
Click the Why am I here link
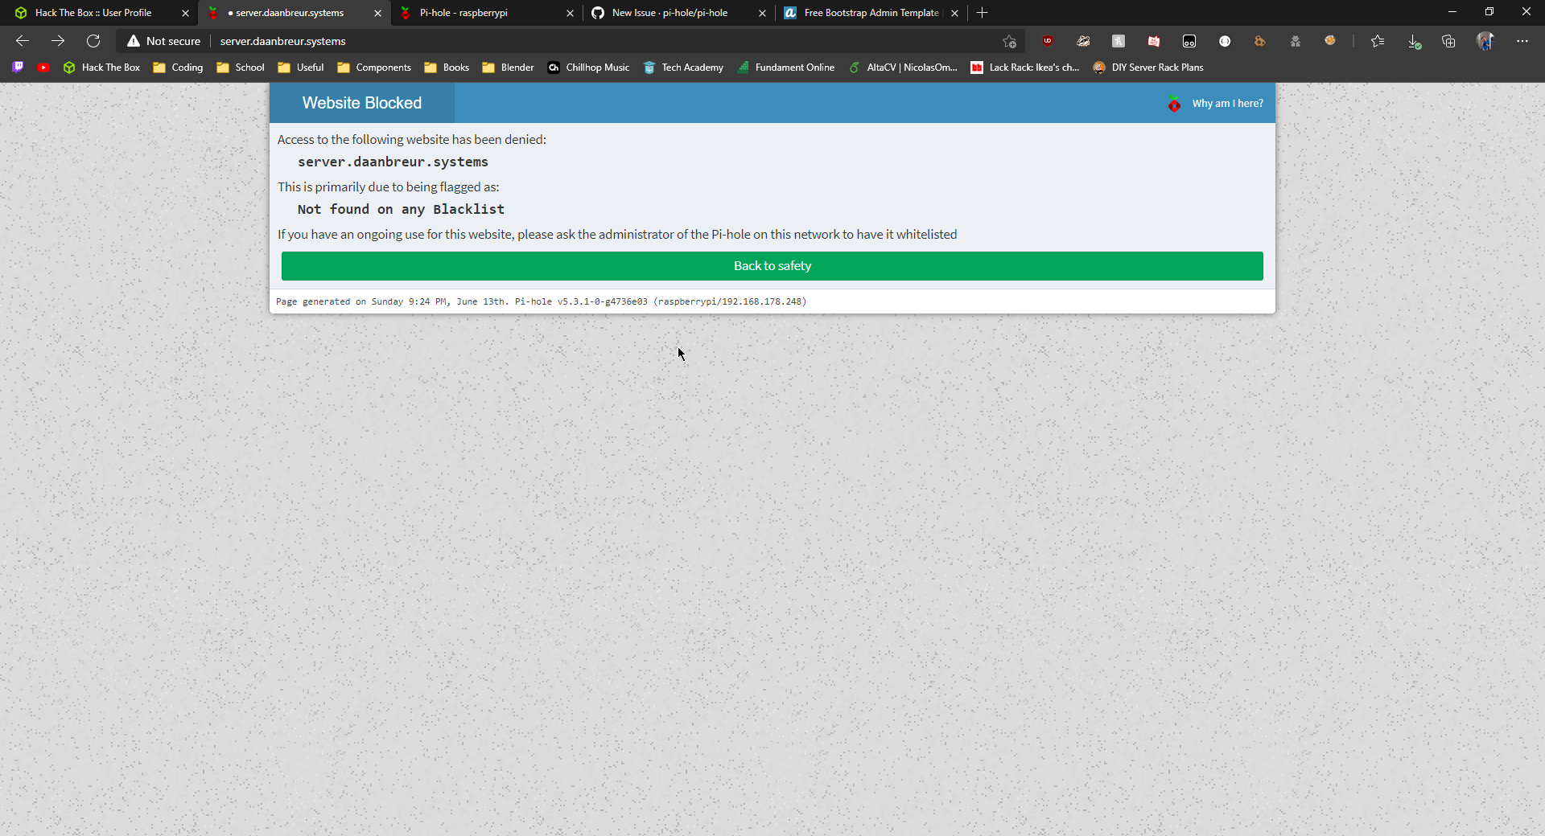[1227, 103]
